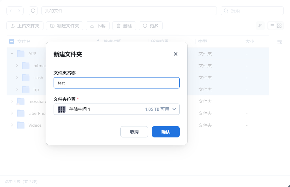Click the Videos folder icon
290x187 pixels.
21,125
